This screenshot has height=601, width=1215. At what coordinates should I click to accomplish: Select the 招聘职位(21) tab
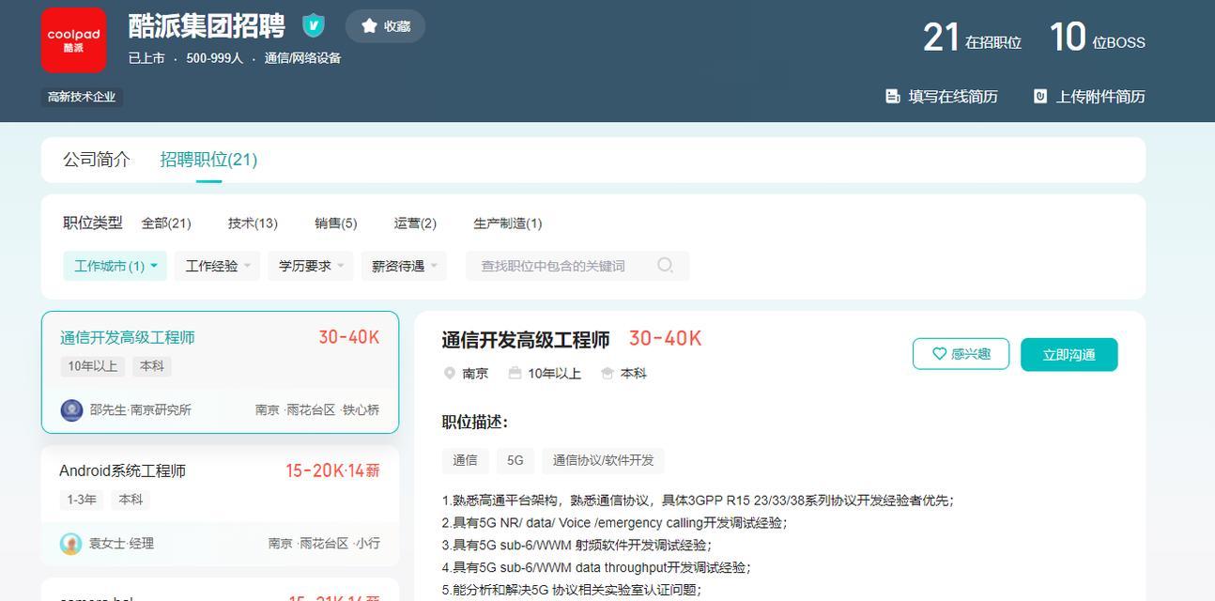(208, 160)
